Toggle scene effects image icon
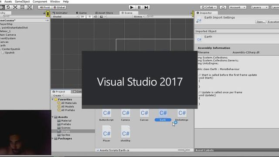Screen dimensions: 279x157 (101, 17)
